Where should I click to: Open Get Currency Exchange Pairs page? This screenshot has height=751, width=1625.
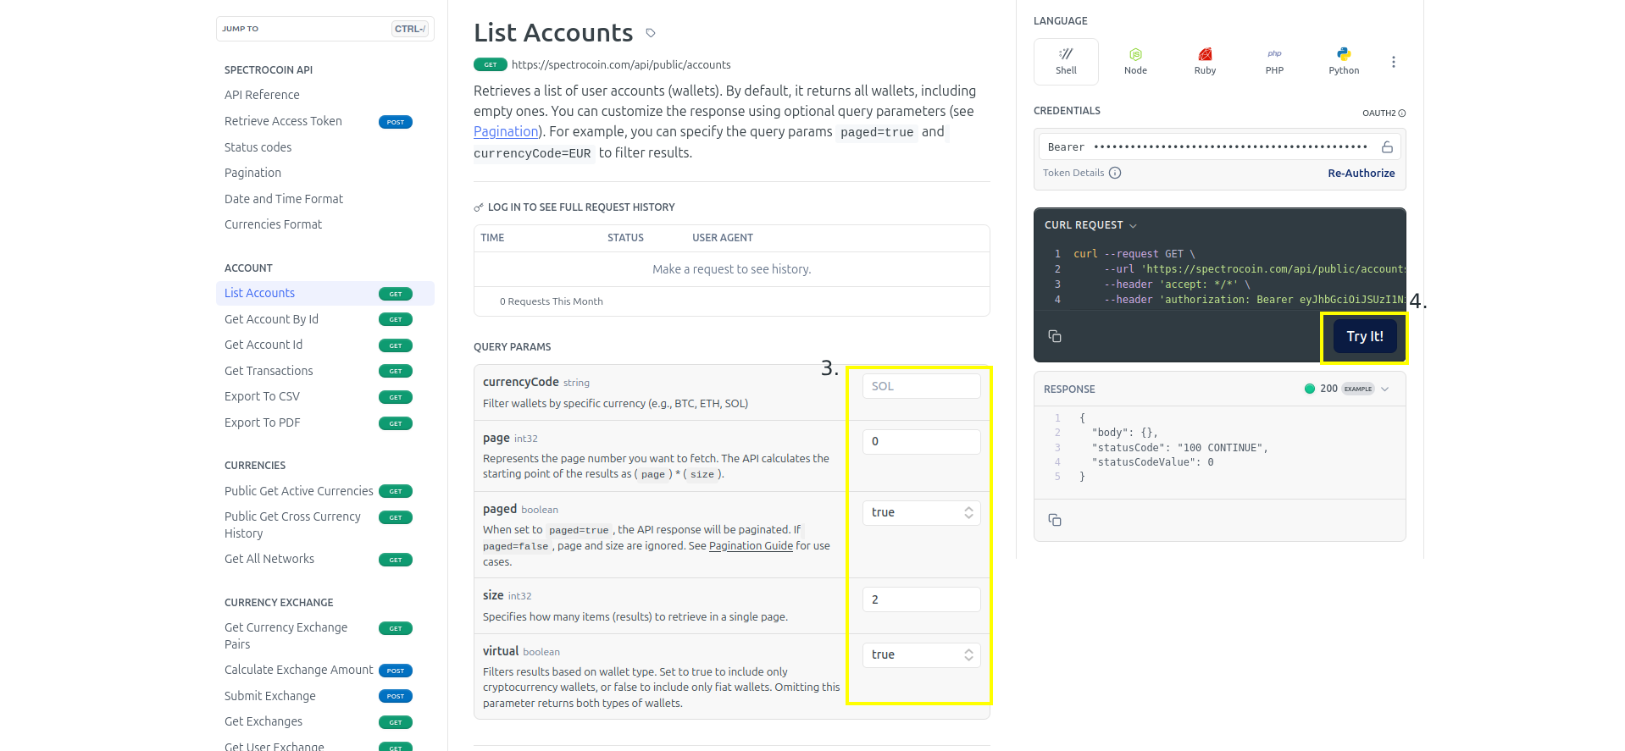click(x=318, y=636)
